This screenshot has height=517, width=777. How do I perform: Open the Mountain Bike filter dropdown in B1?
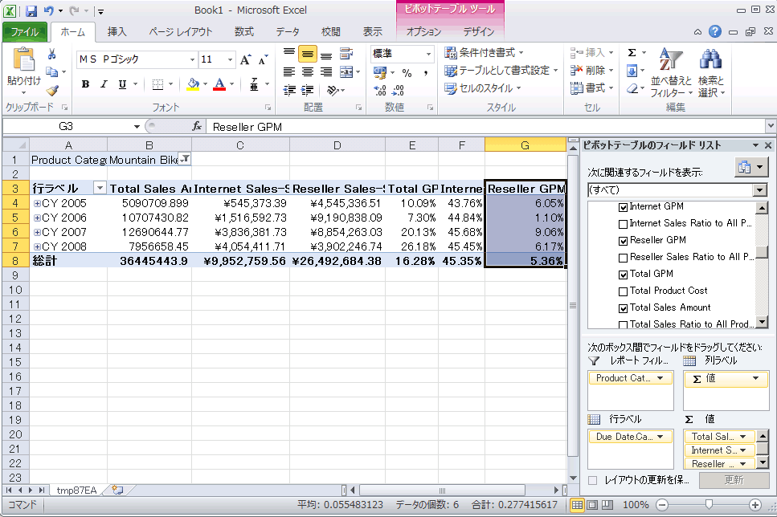tap(185, 159)
